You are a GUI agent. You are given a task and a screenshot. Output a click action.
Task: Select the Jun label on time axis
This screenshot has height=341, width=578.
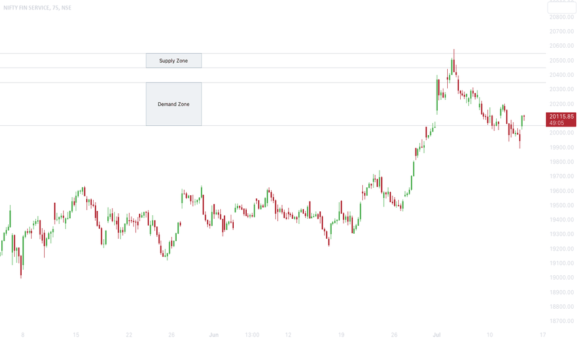[x=214, y=335]
